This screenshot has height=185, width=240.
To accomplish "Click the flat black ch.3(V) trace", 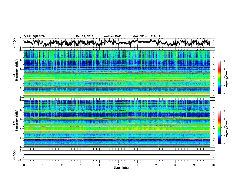I will (117, 155).
